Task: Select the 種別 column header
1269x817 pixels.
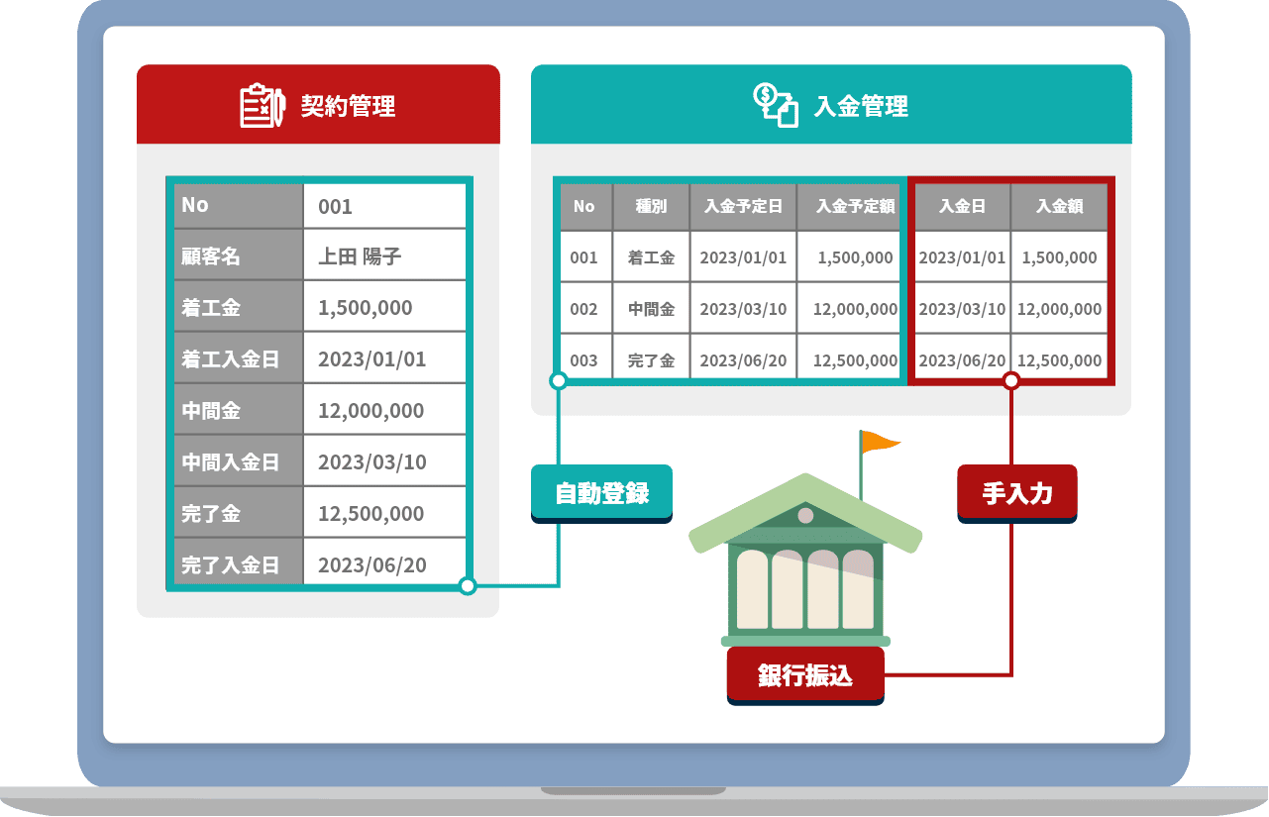Action: click(651, 207)
